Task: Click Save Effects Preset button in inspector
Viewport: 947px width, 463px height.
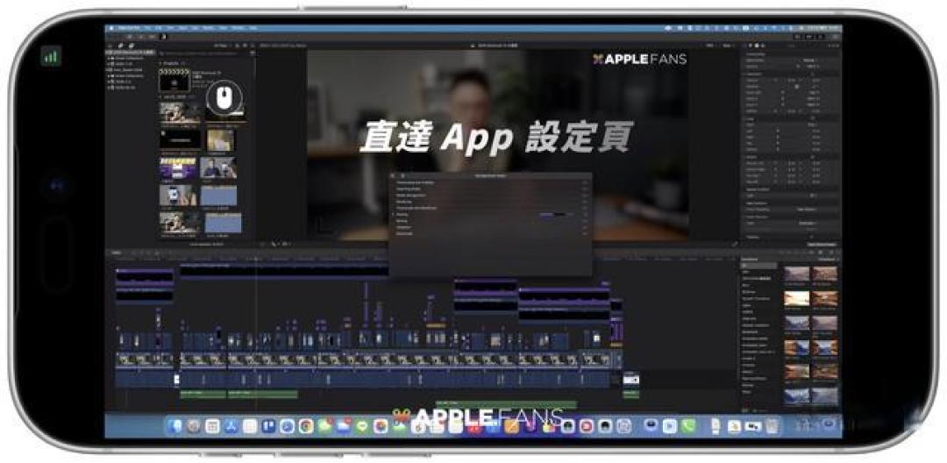Action: click(822, 245)
